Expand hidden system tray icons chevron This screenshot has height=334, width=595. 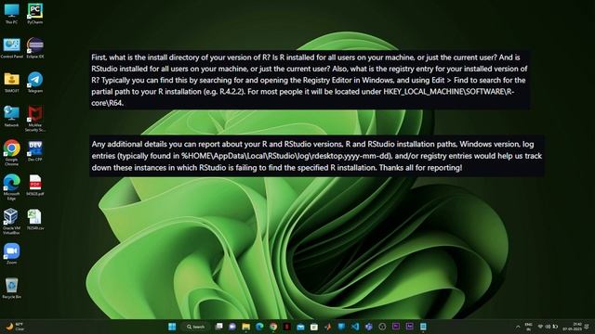[518, 327]
